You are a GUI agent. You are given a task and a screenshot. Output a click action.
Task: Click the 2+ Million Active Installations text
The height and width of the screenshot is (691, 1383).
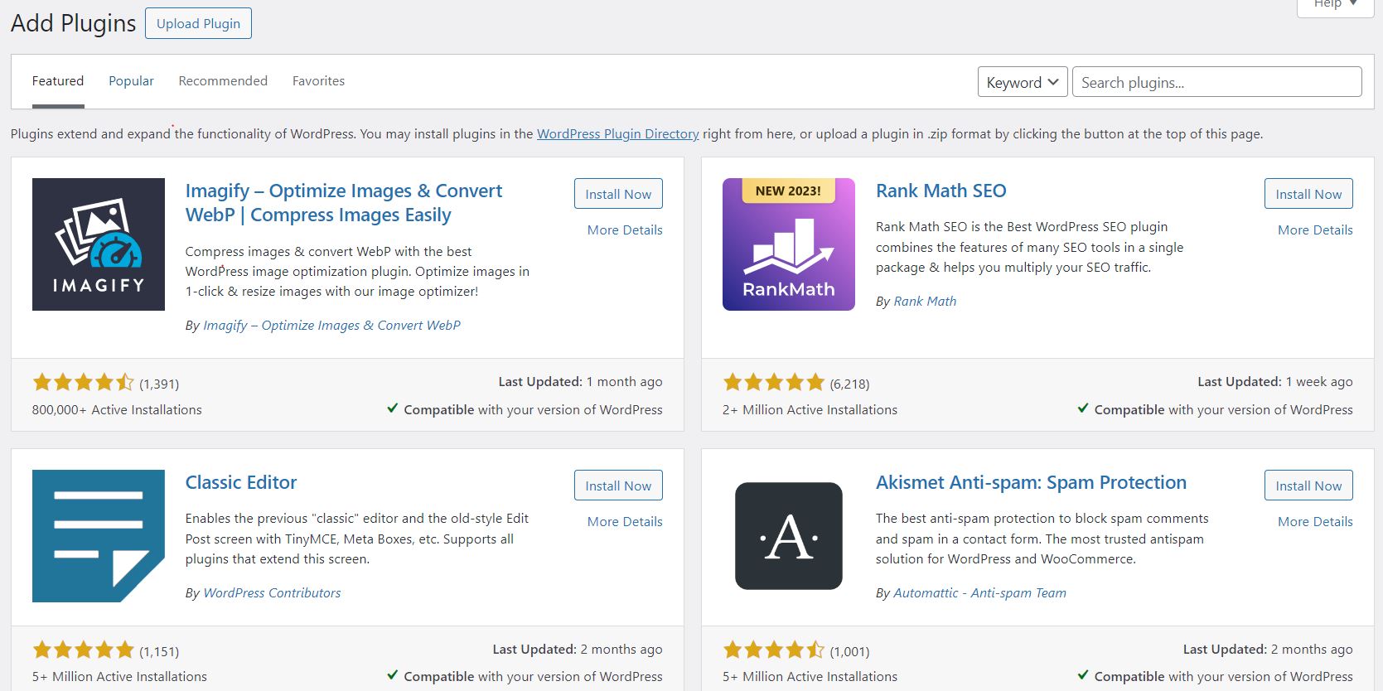pyautogui.click(x=810, y=410)
